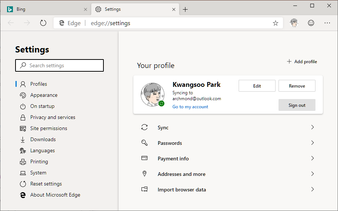
Task: Click the Privacy and services lock icon
Action: click(x=23, y=118)
